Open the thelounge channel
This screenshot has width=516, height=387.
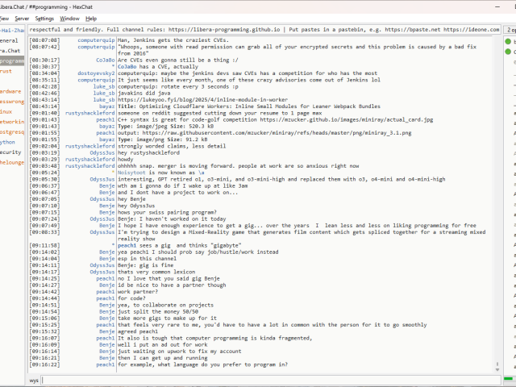12,161
